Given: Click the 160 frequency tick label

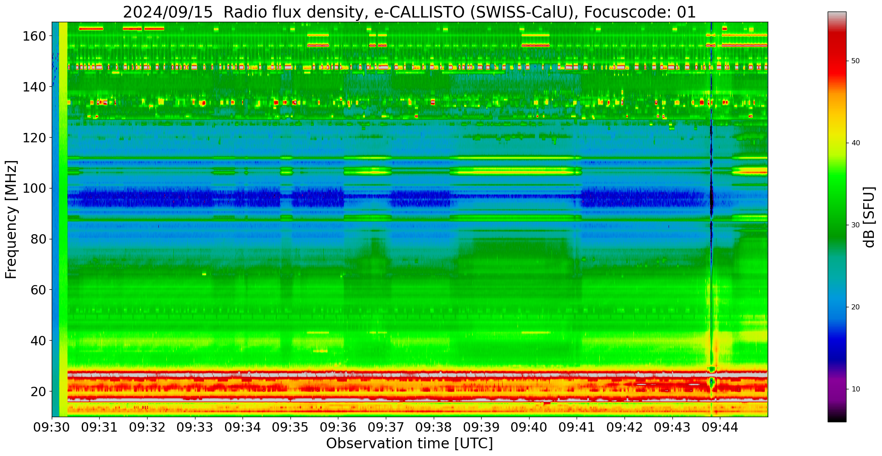Looking at the screenshot, I should pyautogui.click(x=35, y=36).
